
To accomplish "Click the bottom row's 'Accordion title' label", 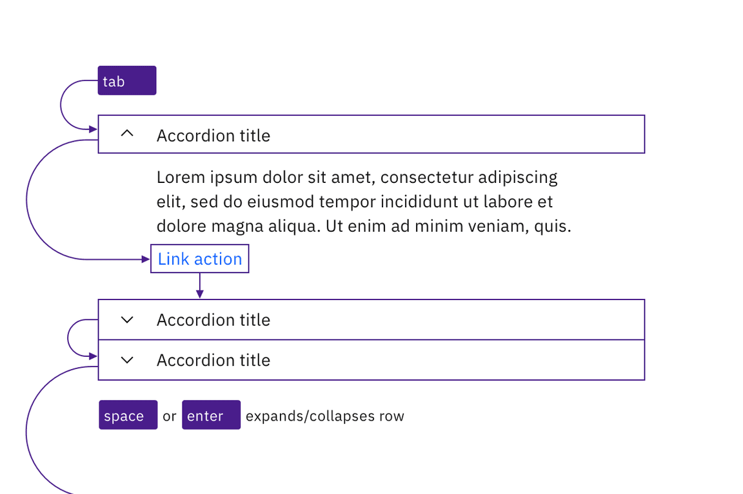I will (x=213, y=360).
